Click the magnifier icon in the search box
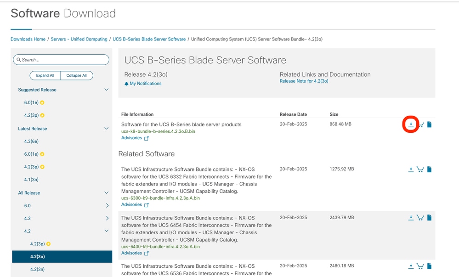Screen dimensions: 459x277 click(x=19, y=60)
